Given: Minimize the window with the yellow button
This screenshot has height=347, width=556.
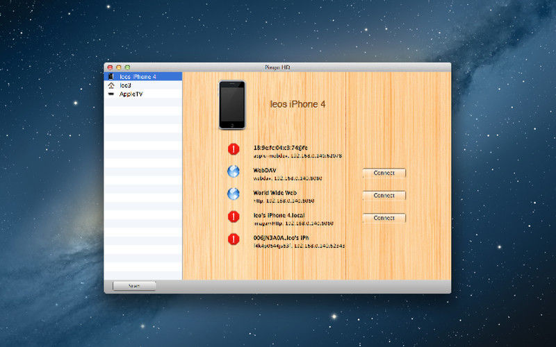Looking at the screenshot, I should (x=119, y=67).
